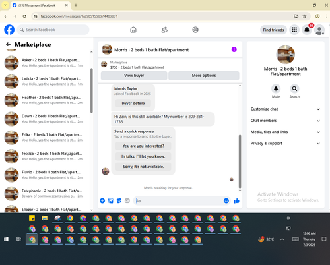Click the Morris listing thumbnail in details panel
The width and height of the screenshot is (330, 265).
[285, 54]
